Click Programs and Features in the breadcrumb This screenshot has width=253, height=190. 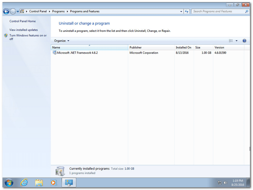tap(84, 11)
